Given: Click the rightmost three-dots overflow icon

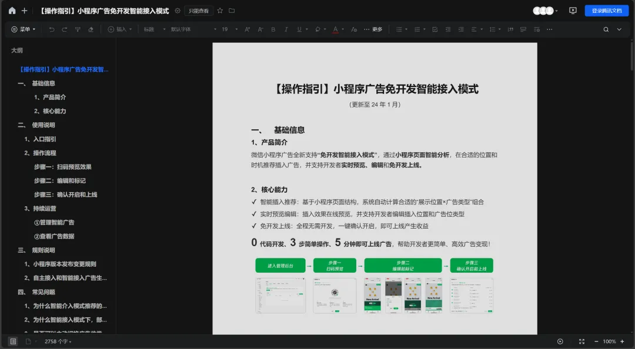Looking at the screenshot, I should coord(550,29).
